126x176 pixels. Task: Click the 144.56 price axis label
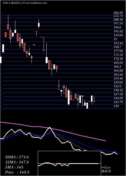click(x=118, y=98)
